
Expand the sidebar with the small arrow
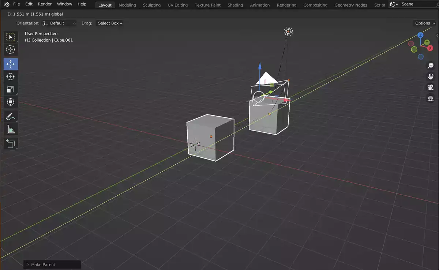(437, 35)
